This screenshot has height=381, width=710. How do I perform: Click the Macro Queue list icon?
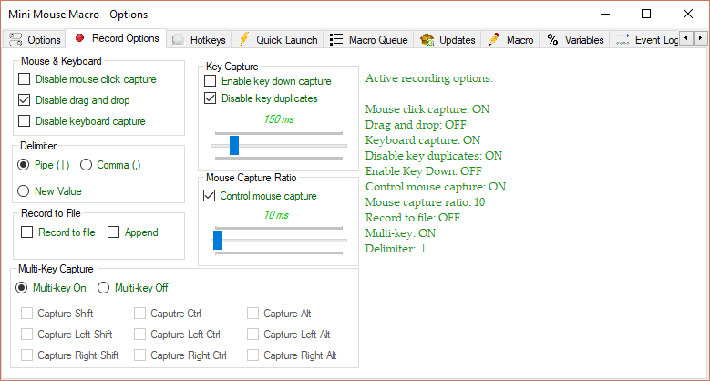tap(336, 40)
